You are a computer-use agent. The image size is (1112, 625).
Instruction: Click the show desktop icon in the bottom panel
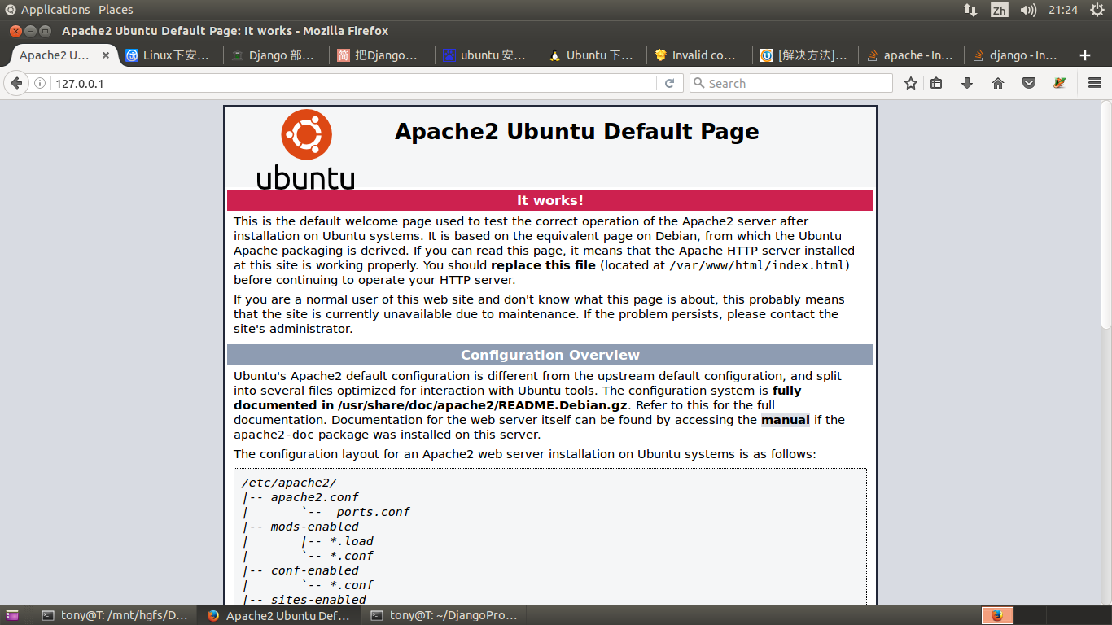[11, 616]
